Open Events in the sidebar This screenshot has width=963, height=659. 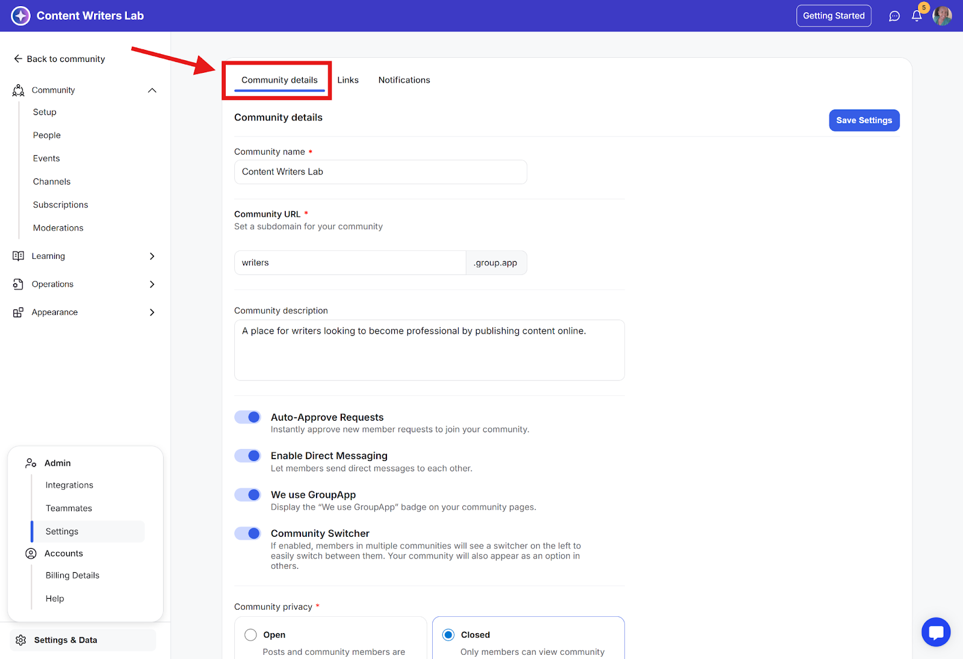point(46,158)
